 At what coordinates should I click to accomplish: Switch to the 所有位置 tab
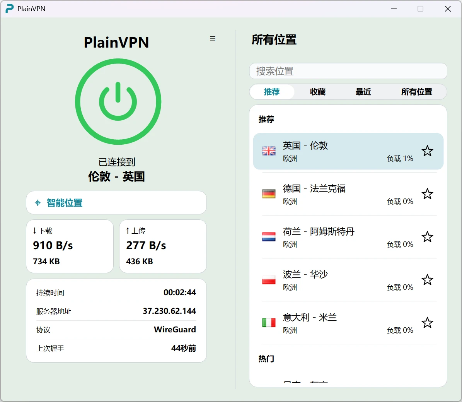click(x=417, y=92)
